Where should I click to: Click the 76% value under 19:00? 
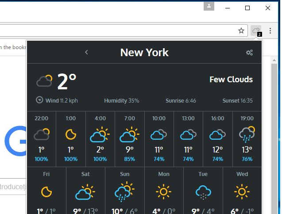247,159
